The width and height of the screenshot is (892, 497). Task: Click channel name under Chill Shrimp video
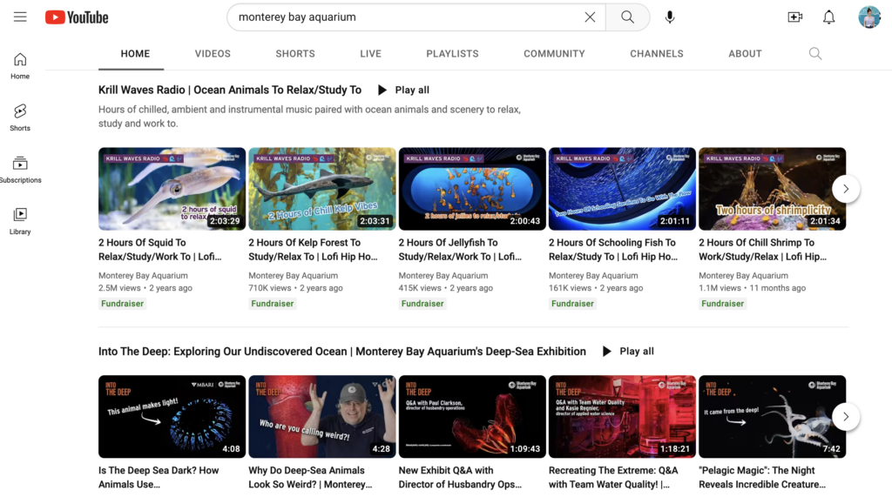[x=744, y=276]
